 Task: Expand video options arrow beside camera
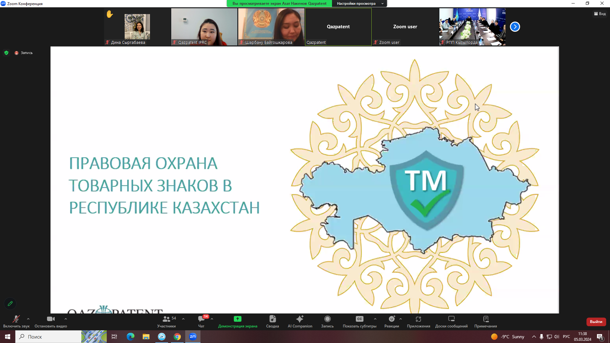66,319
